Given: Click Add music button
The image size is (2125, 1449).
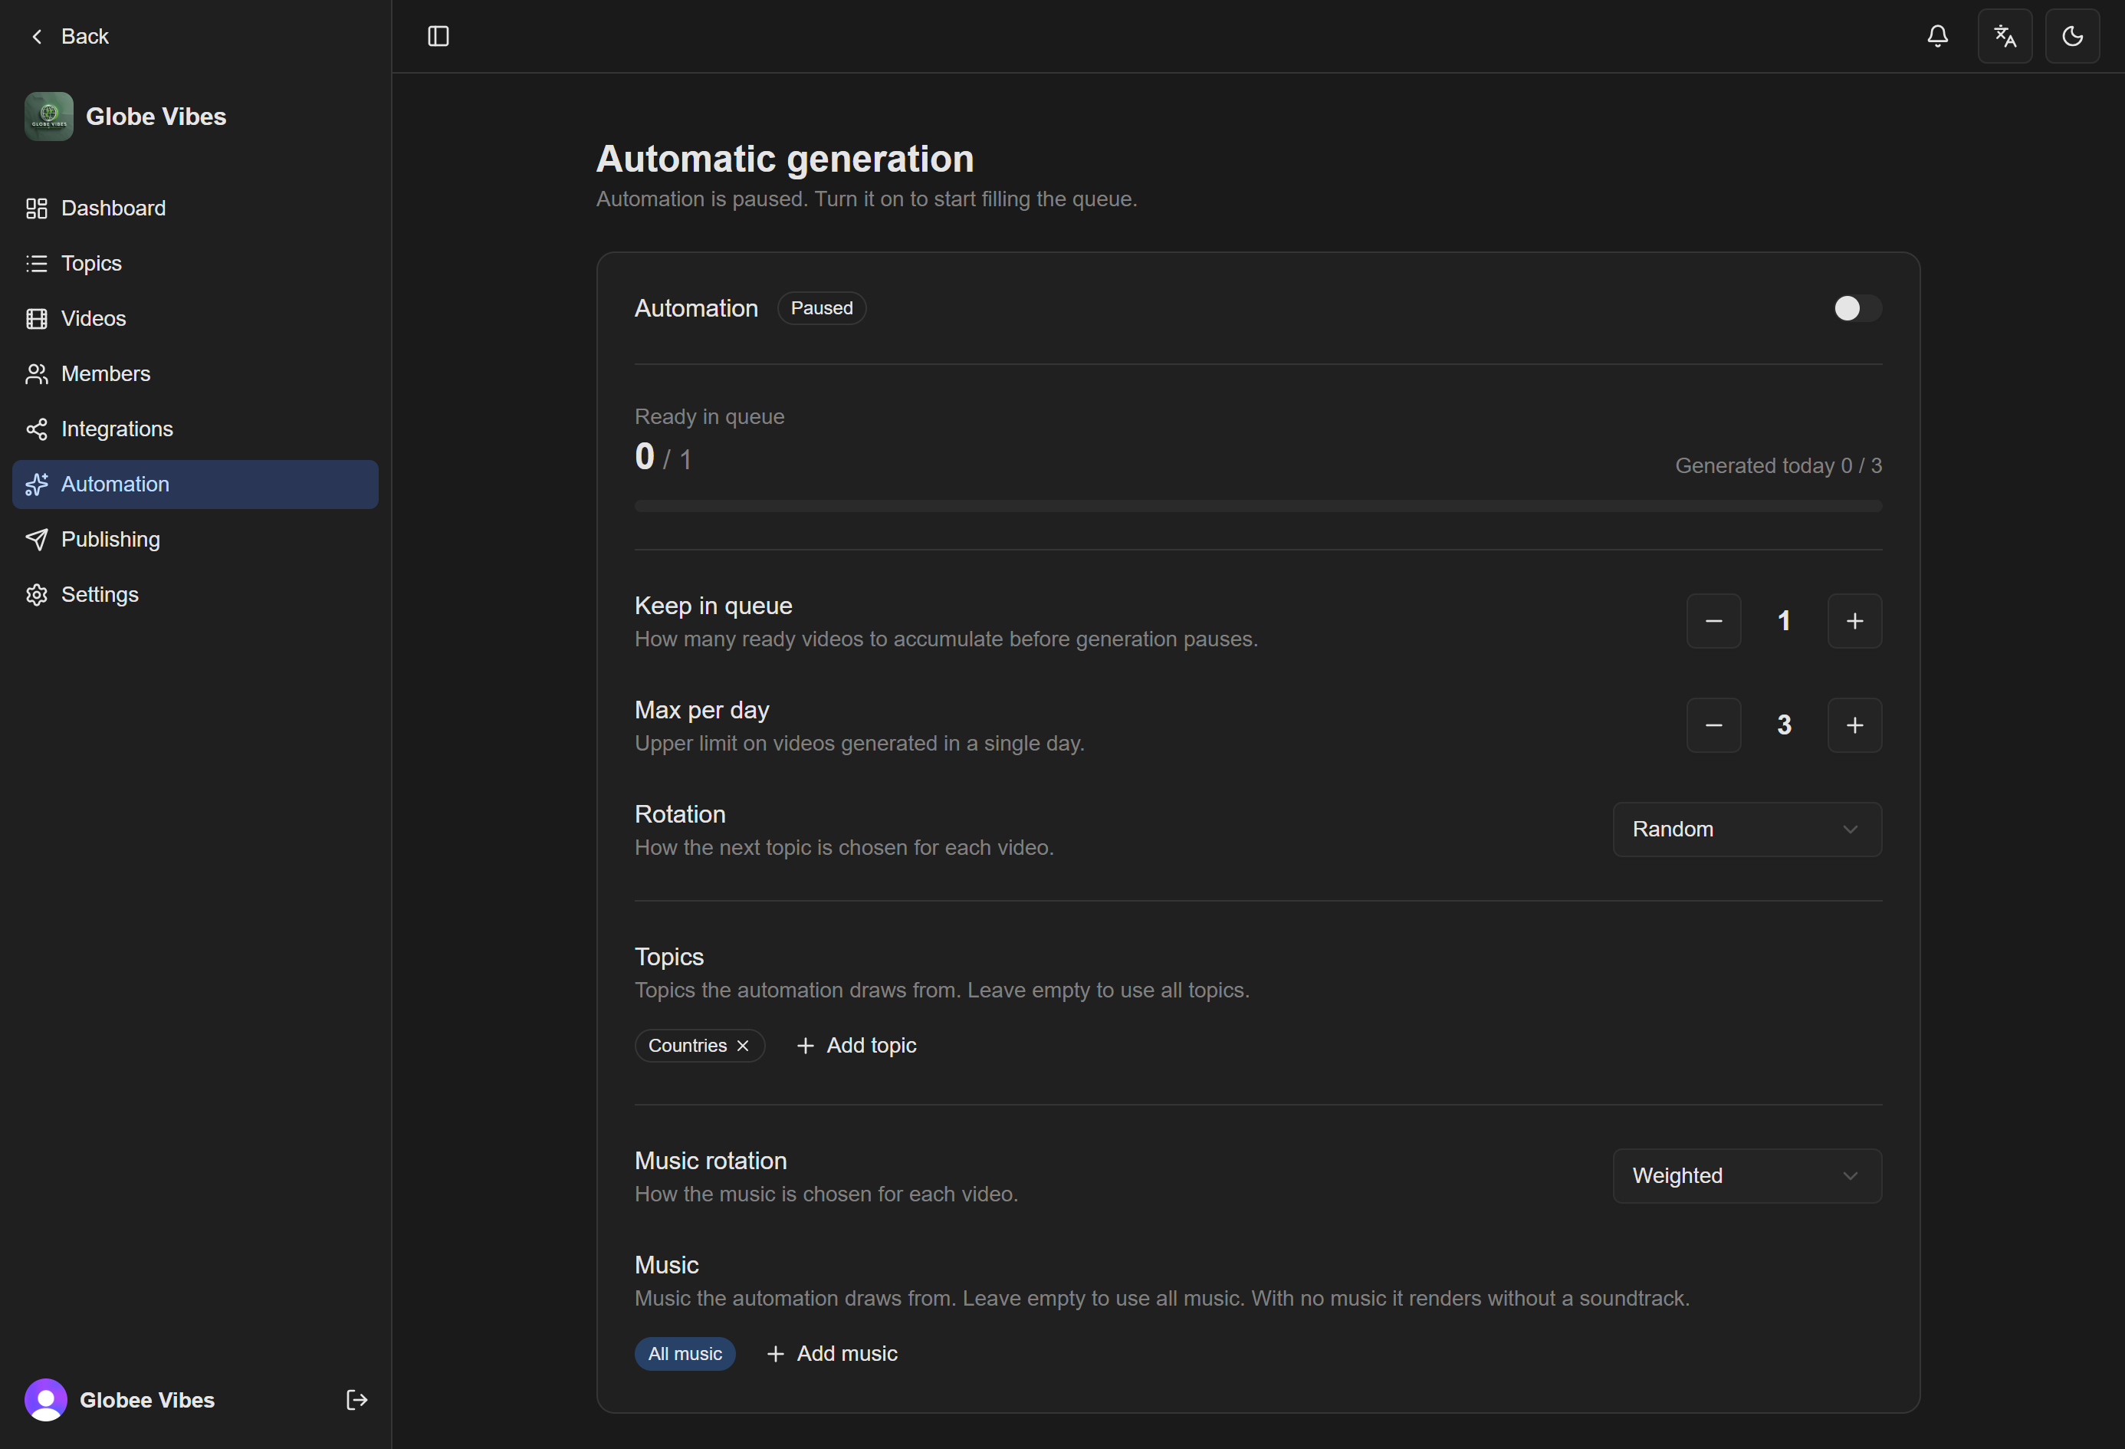Looking at the screenshot, I should [832, 1354].
